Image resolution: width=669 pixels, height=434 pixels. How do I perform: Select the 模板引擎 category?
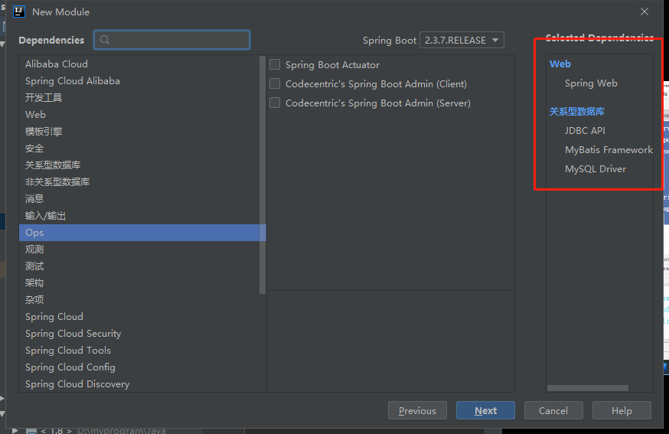[x=139, y=132]
